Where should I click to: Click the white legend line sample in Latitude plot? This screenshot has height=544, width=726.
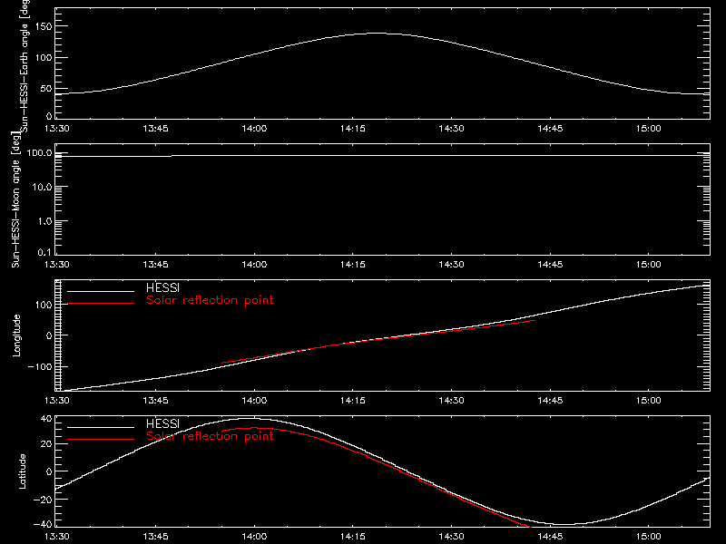click(x=101, y=427)
